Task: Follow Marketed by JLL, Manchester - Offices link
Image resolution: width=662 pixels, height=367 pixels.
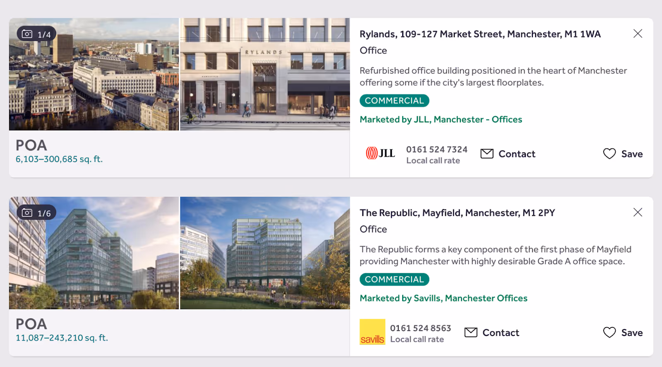Action: click(441, 119)
